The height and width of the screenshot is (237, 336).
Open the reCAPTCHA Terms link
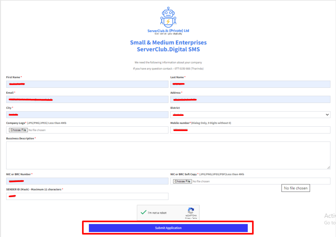(194, 218)
